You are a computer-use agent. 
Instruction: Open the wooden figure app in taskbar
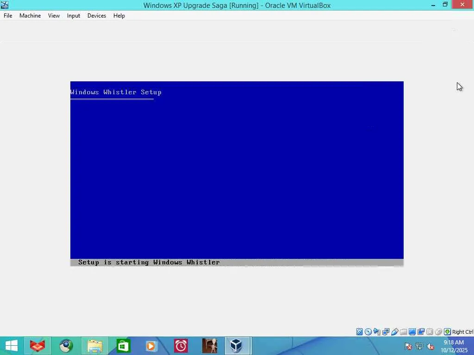[210, 346]
